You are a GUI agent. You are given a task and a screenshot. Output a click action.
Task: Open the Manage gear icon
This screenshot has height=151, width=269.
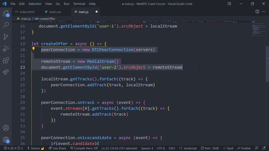[x=6, y=140]
